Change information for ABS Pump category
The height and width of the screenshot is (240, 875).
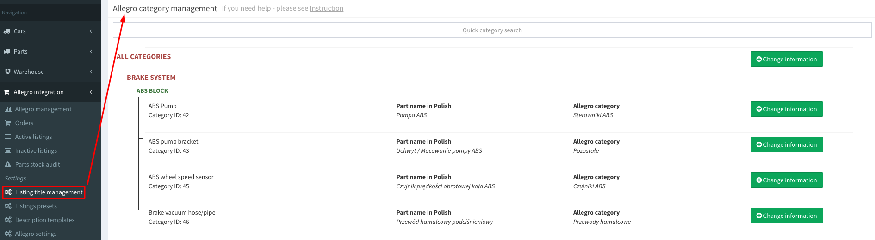786,109
